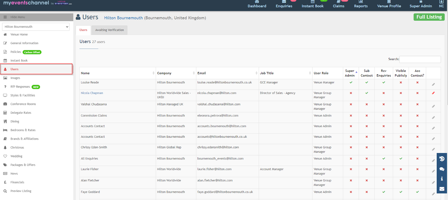Sort table by Job Title column
This screenshot has width=448, height=200.
[286, 73]
